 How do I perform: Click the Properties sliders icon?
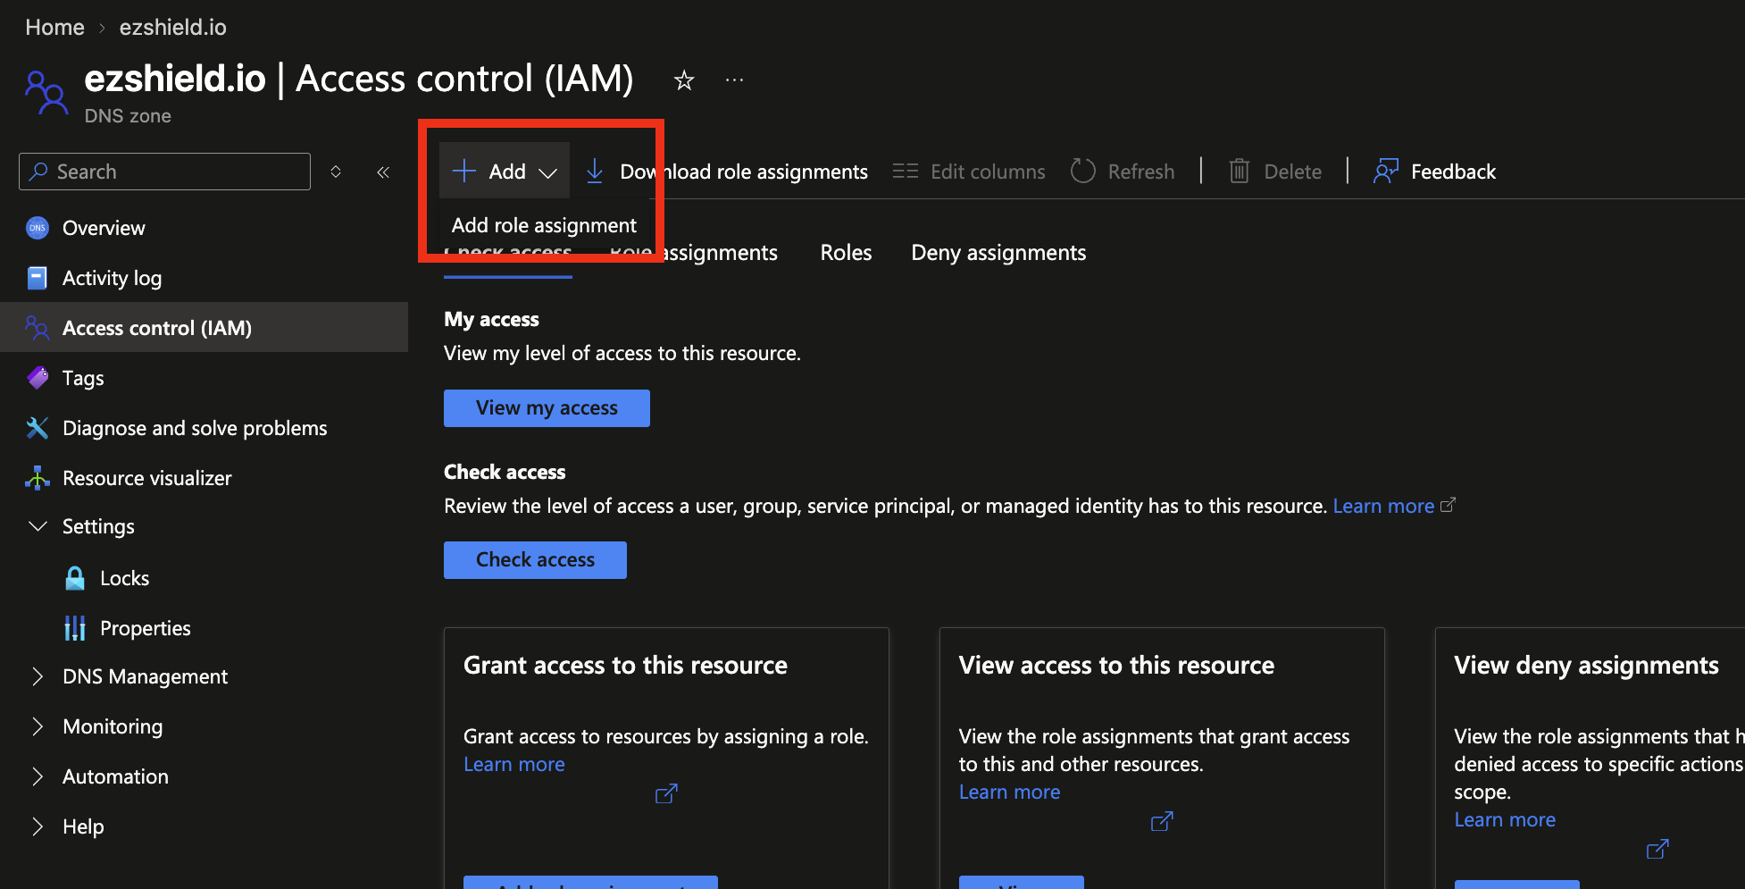(75, 628)
